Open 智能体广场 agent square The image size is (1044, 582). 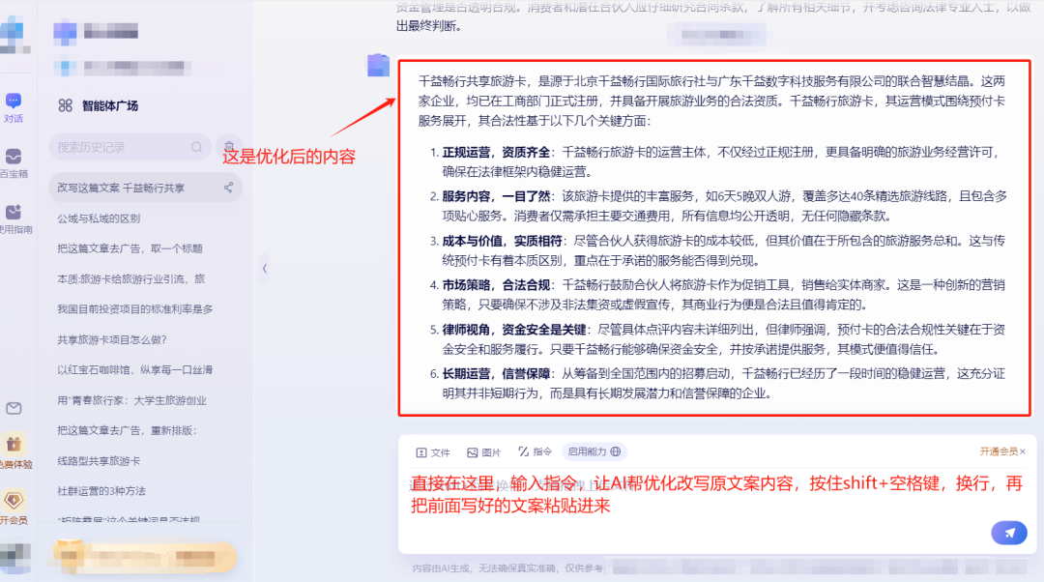tap(99, 105)
